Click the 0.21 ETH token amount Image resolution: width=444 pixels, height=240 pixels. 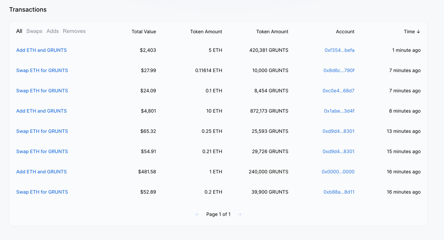click(x=212, y=152)
